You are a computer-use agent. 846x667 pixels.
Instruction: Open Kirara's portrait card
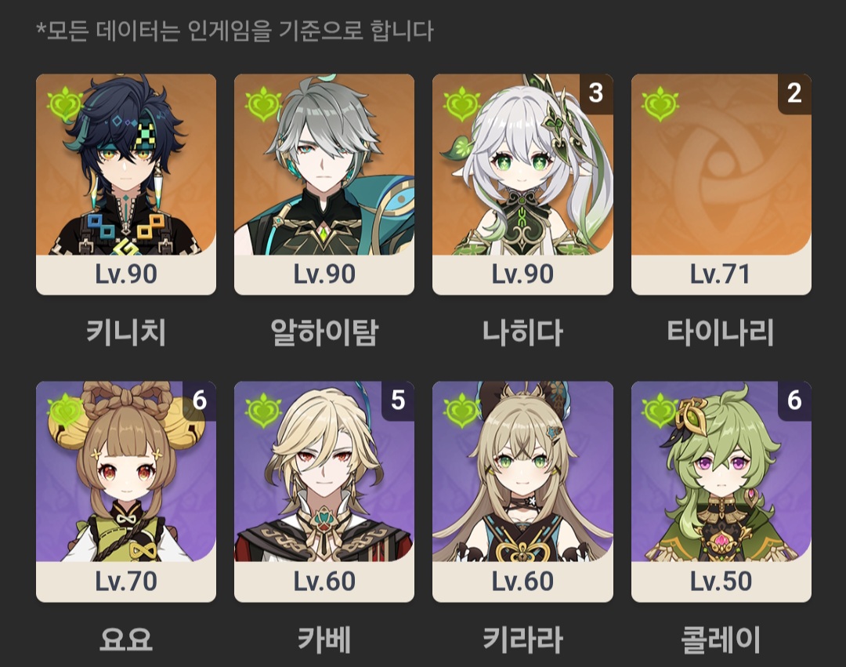point(522,491)
